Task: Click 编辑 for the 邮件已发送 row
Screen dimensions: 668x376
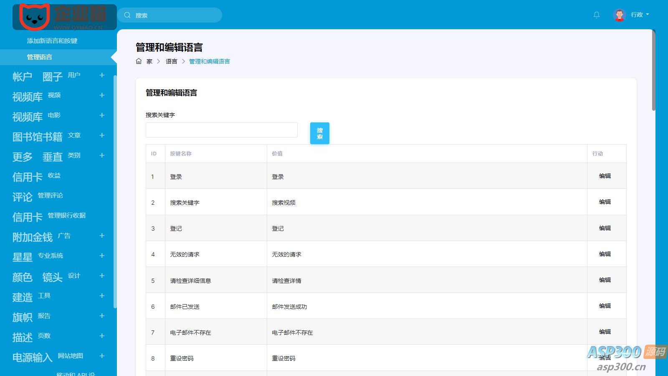Action: 605,306
